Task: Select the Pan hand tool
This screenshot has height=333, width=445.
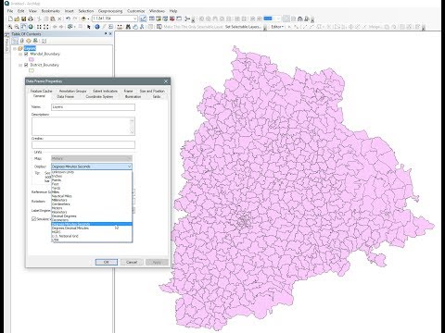Action: 23,27
